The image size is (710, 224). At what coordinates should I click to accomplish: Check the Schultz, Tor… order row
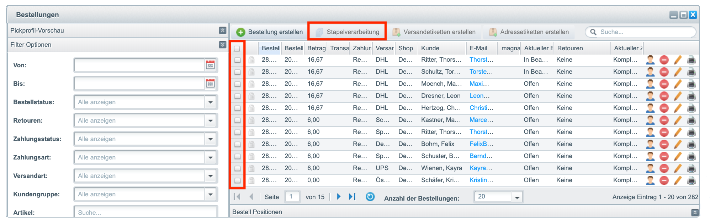(237, 72)
